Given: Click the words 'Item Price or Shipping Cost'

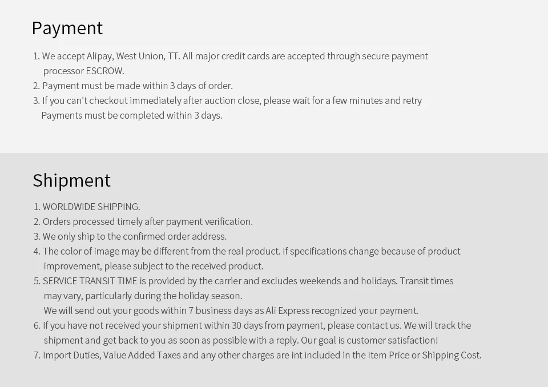Looking at the screenshot, I should pos(424,355).
